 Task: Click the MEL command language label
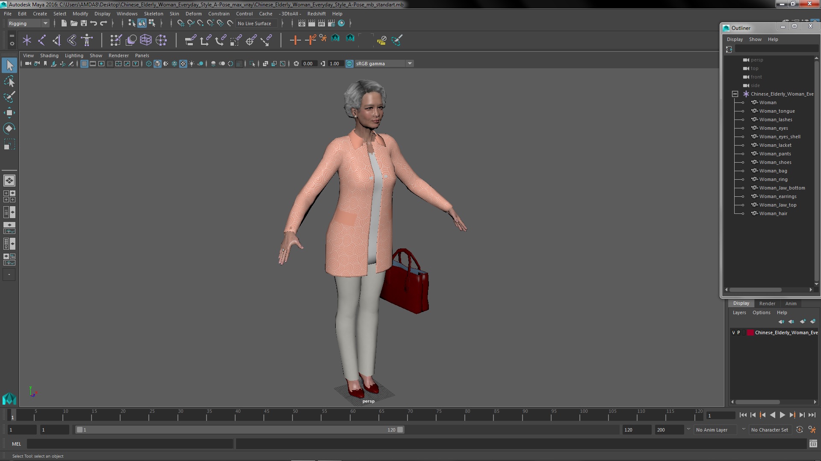(16, 444)
